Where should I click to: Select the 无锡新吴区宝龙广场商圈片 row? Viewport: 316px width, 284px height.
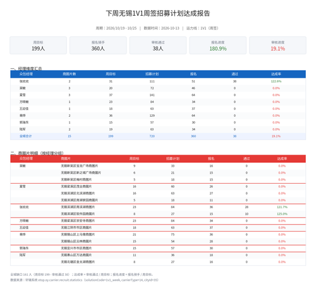pyautogui.click(x=158, y=166)
